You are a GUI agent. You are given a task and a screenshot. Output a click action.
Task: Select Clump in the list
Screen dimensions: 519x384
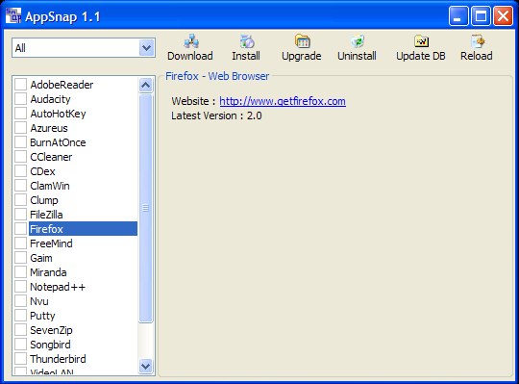44,200
